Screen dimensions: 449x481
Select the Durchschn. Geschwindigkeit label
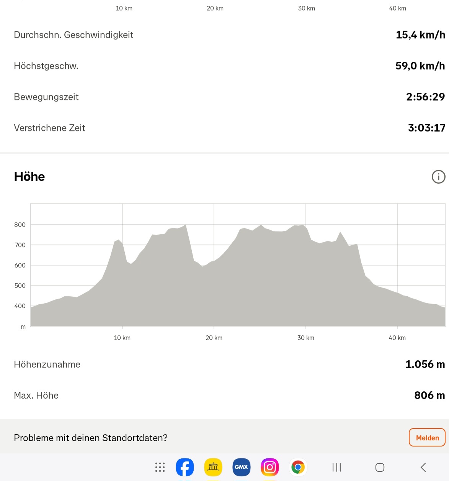73,35
